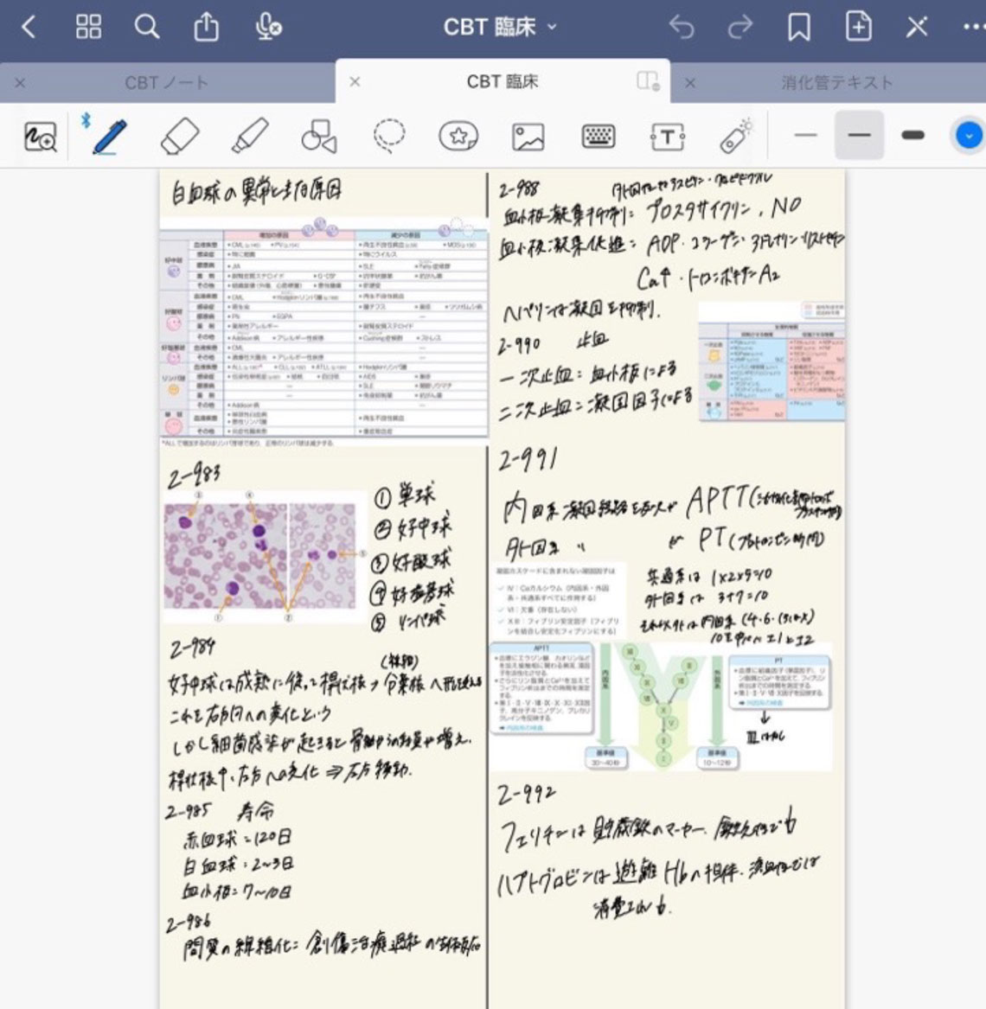Select the Laser pointer tool
986x1009 pixels.
[x=736, y=137]
